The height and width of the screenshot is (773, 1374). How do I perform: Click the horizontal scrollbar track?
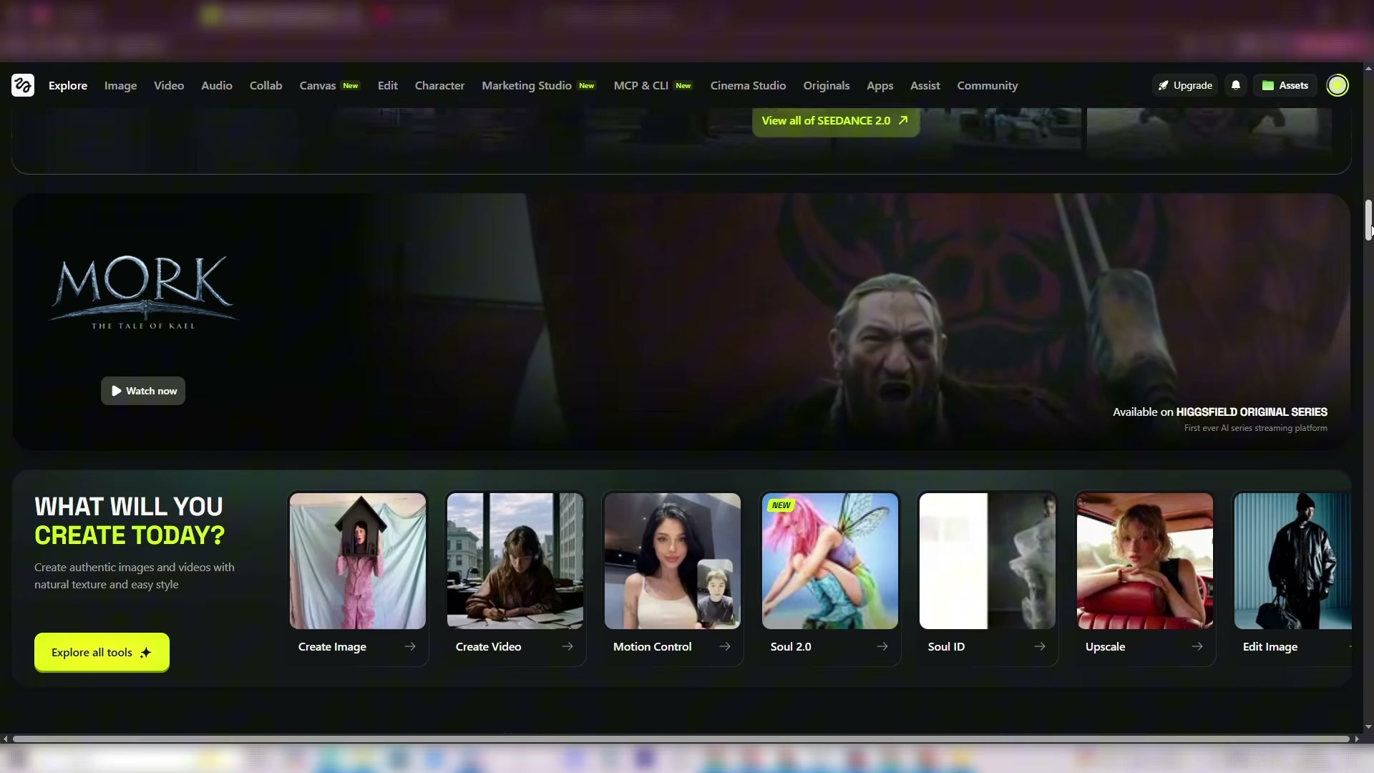click(x=681, y=739)
